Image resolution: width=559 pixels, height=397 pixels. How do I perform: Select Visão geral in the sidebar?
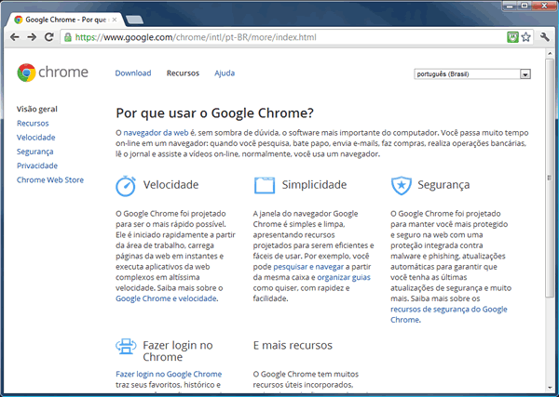tap(37, 109)
